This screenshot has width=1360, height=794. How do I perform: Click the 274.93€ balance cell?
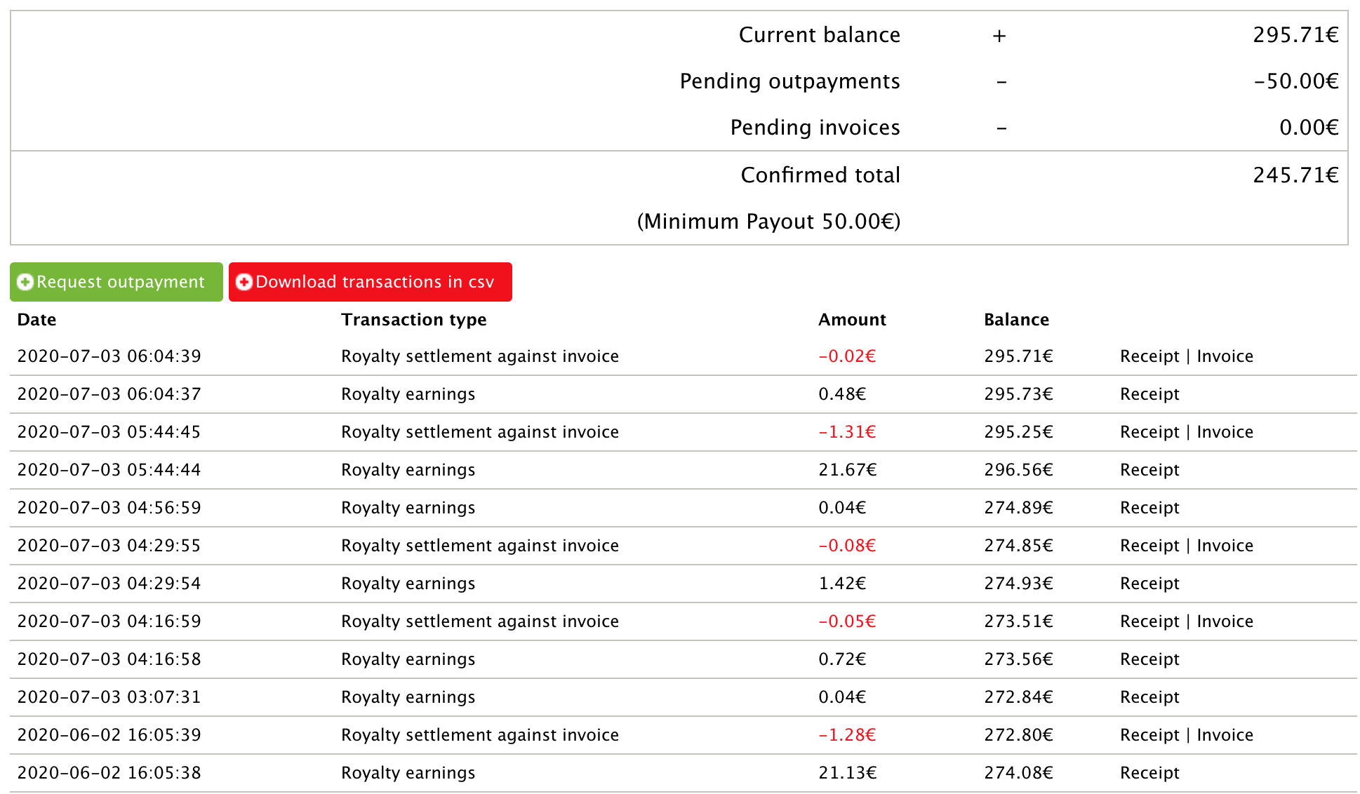pyautogui.click(x=1018, y=584)
